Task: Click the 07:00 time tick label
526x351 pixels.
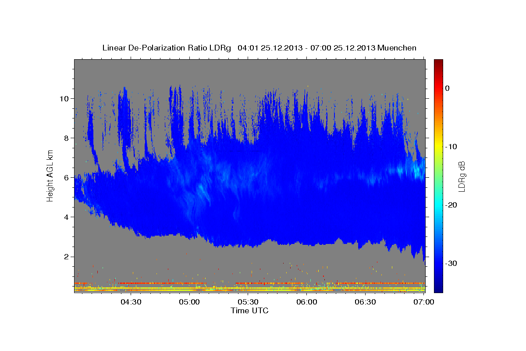Action: (424, 302)
